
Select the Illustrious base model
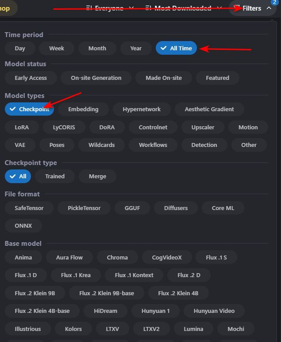28,329
